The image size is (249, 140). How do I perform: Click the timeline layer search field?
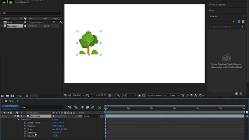point(43,107)
